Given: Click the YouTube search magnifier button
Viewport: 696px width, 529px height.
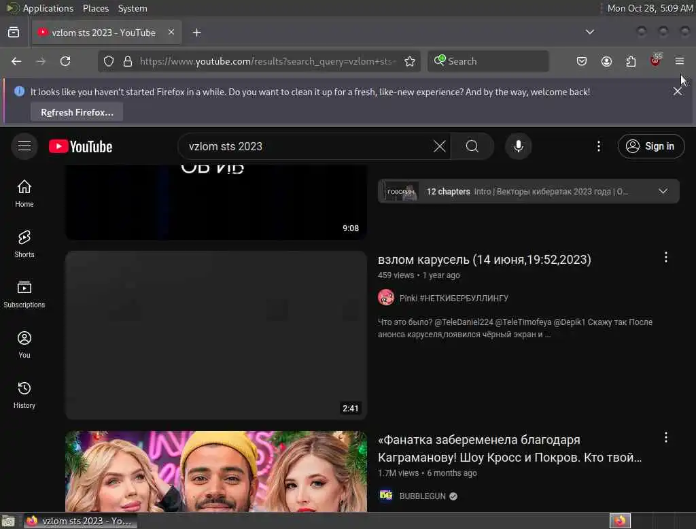Looking at the screenshot, I should tap(472, 146).
